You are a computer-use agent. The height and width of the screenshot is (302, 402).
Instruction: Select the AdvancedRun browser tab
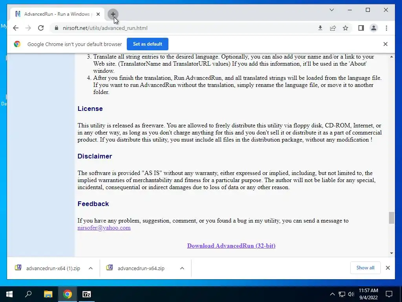click(57, 14)
